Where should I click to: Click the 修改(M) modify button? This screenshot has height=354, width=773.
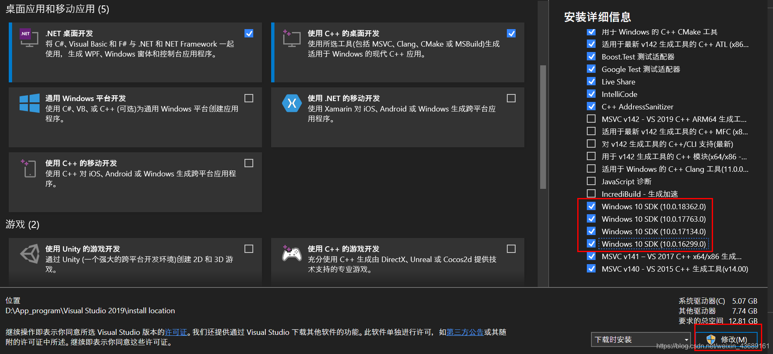click(x=726, y=339)
